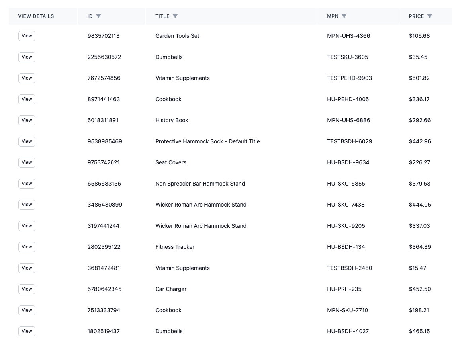454x338 pixels.
Task: Open View for Cookbook HU-PEHD-4005
Action: click(27, 99)
